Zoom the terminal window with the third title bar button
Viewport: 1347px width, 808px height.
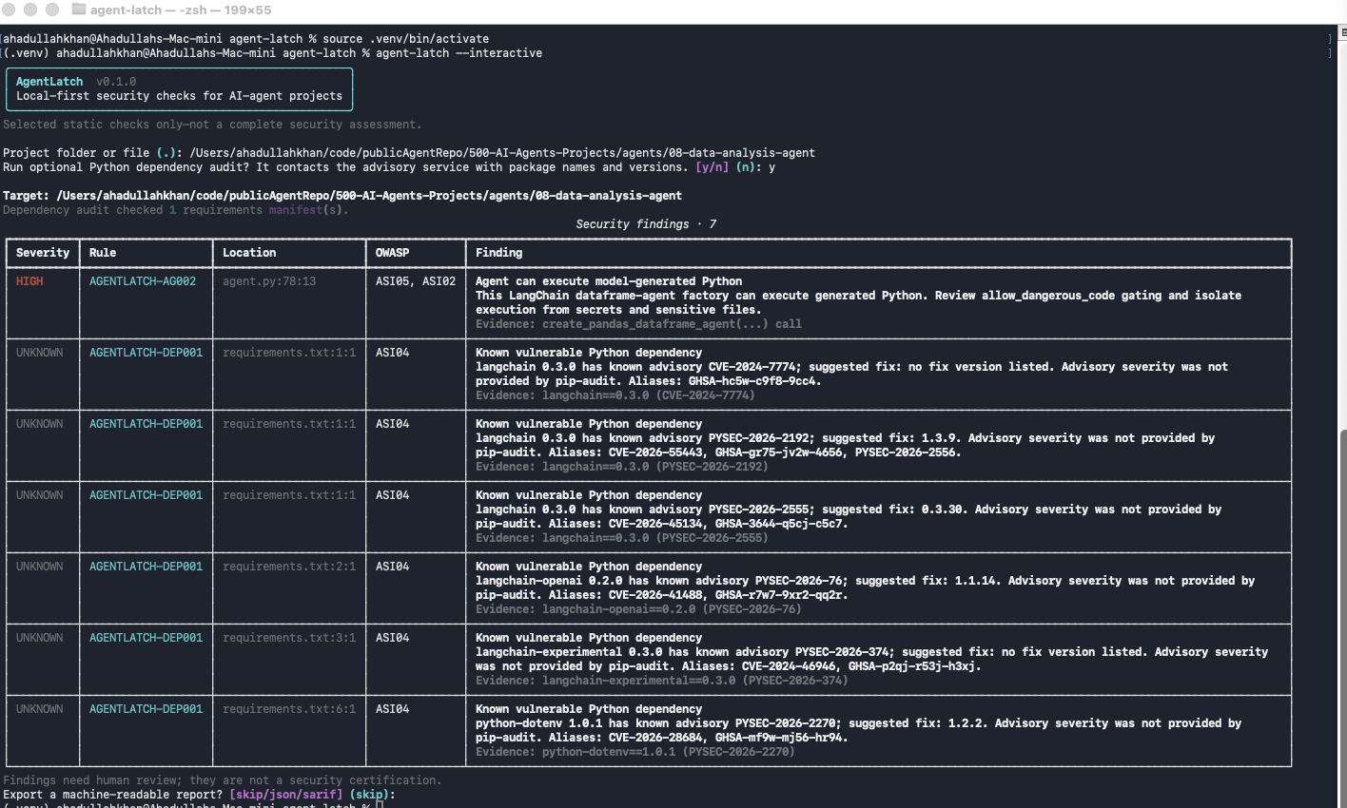click(52, 10)
